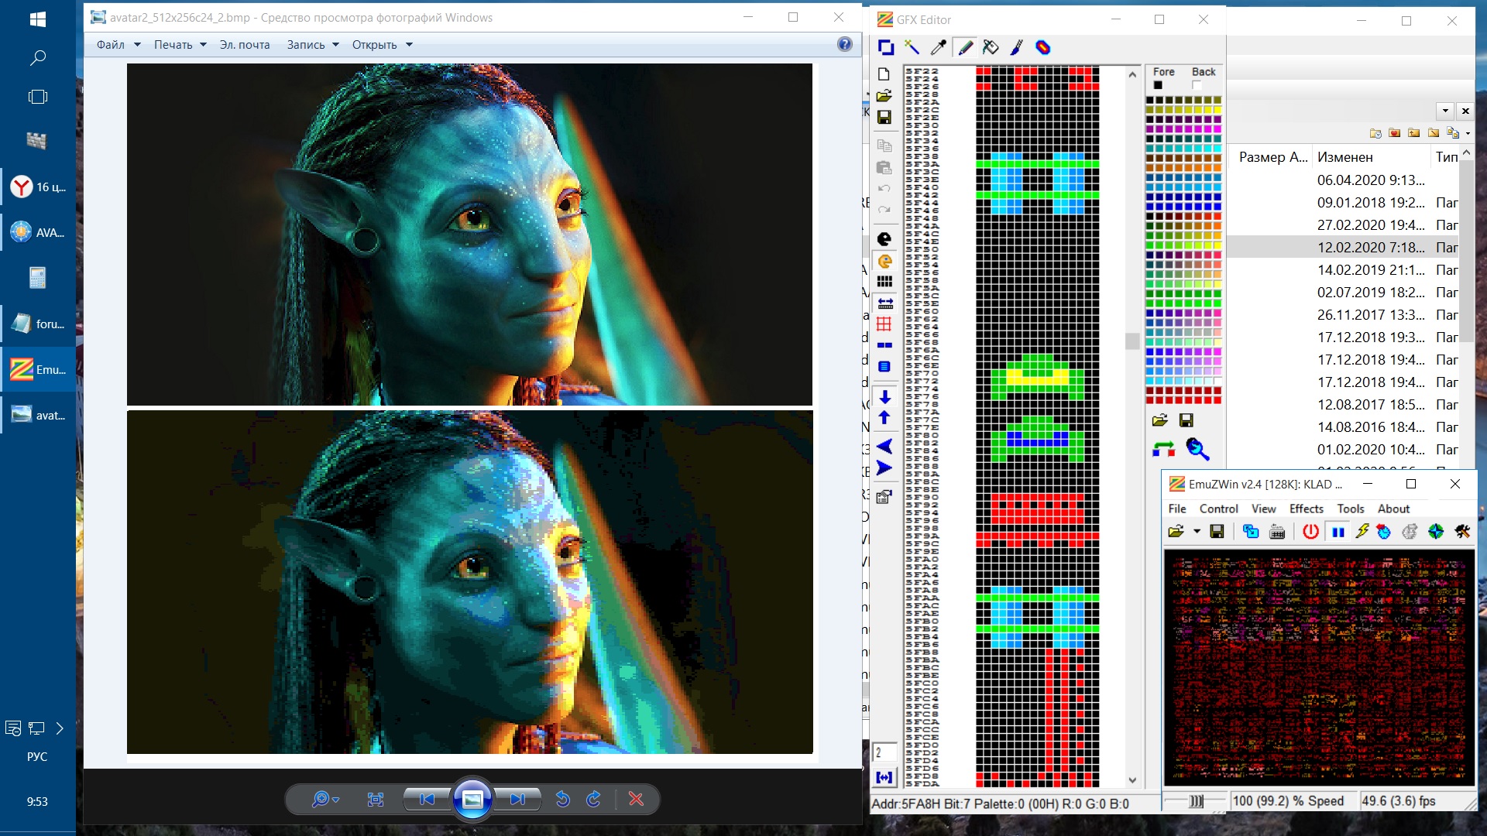The width and height of the screenshot is (1487, 836).
Task: Toggle the orange Pac-Man mode button
Action: tap(884, 262)
